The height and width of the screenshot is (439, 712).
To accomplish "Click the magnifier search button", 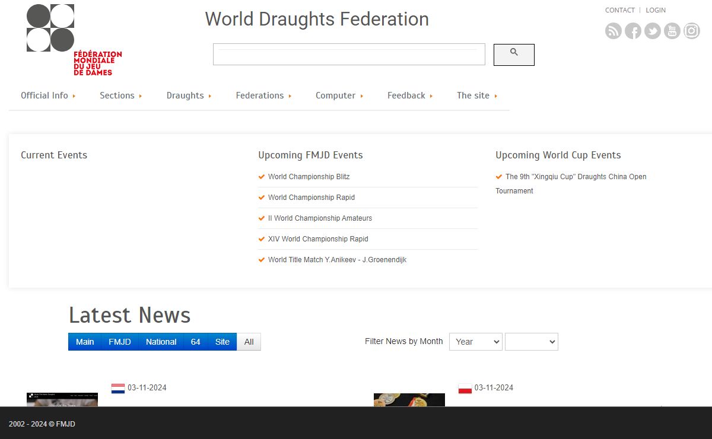I will click(x=514, y=55).
